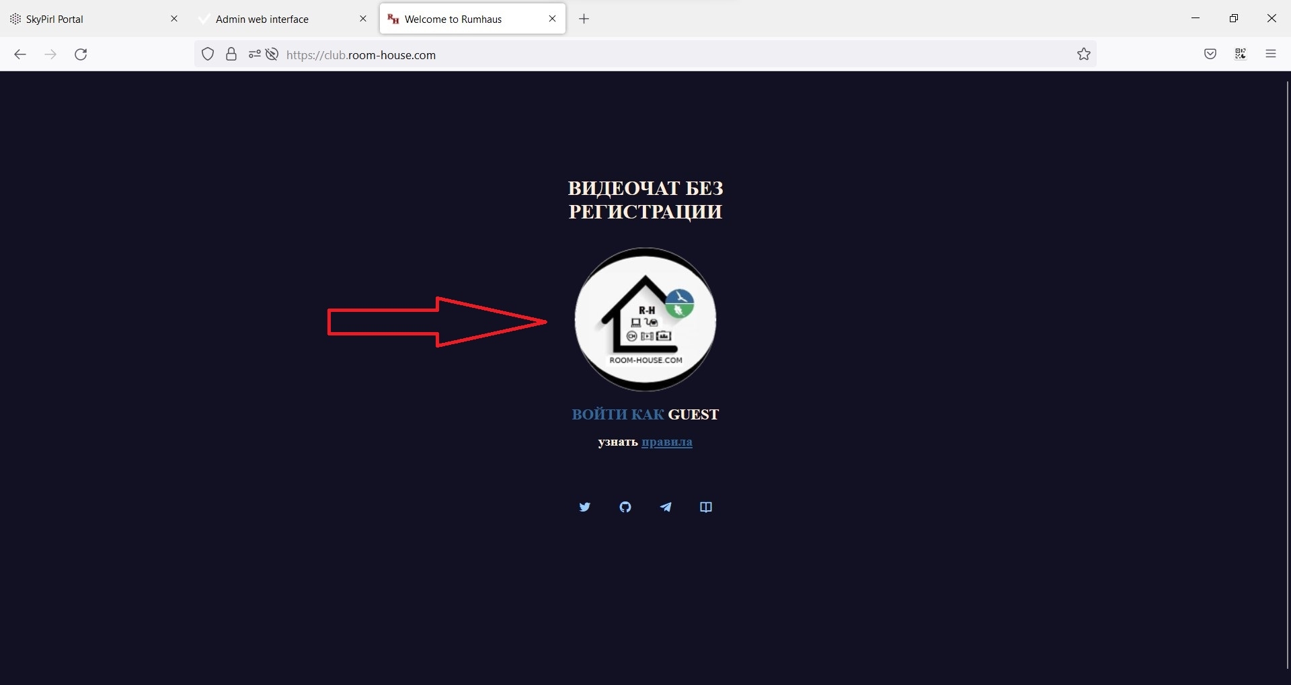Screen dimensions: 1291x685
Task: Open a new tab with plus button
Action: point(584,19)
